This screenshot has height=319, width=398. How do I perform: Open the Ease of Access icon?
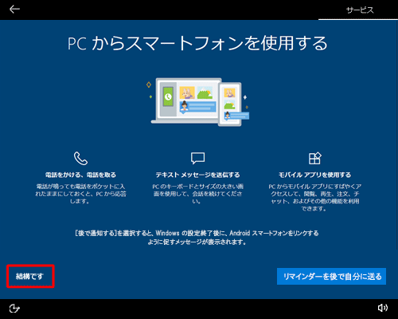pos(14,309)
